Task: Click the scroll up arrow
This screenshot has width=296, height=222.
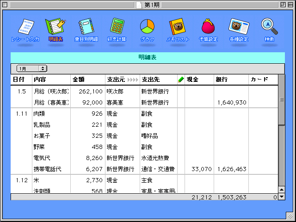Action: pyautogui.click(x=282, y=190)
